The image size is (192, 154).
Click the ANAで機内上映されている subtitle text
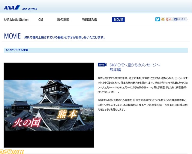pos(65,38)
